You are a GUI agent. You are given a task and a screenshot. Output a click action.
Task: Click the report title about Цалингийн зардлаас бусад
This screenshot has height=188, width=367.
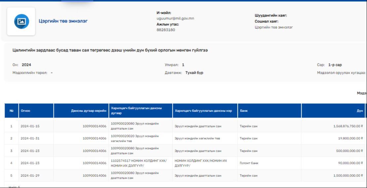pyautogui.click(x=110, y=50)
